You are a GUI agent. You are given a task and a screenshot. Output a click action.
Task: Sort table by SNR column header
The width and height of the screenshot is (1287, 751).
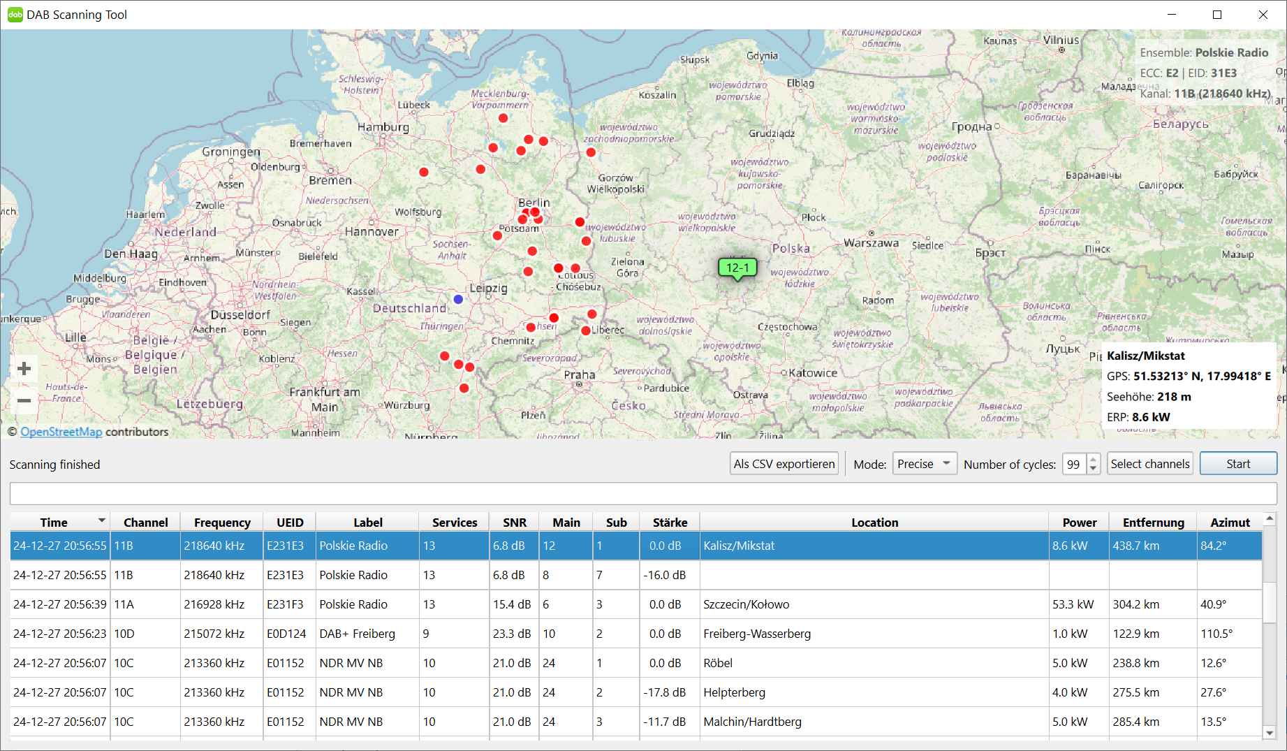514,523
